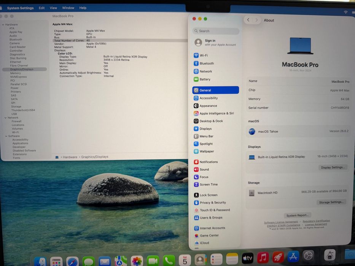This screenshot has width=355, height=266.
Task: Open Apple TV from the Dock
Action: coord(247,258)
